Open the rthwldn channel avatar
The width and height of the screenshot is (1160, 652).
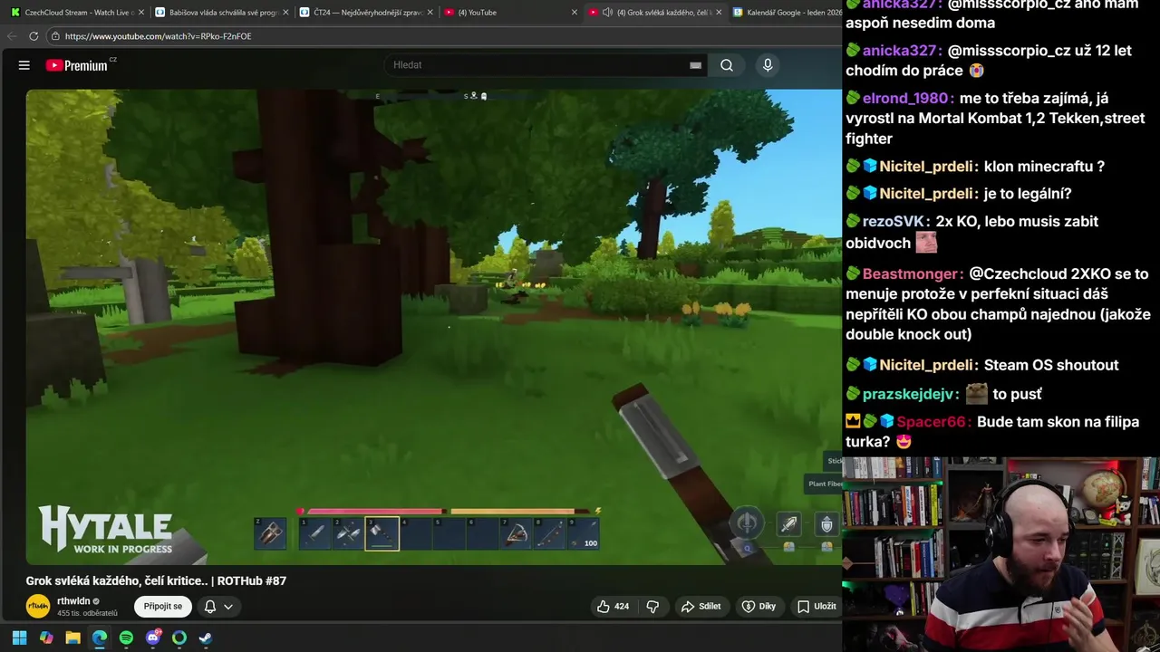point(38,606)
